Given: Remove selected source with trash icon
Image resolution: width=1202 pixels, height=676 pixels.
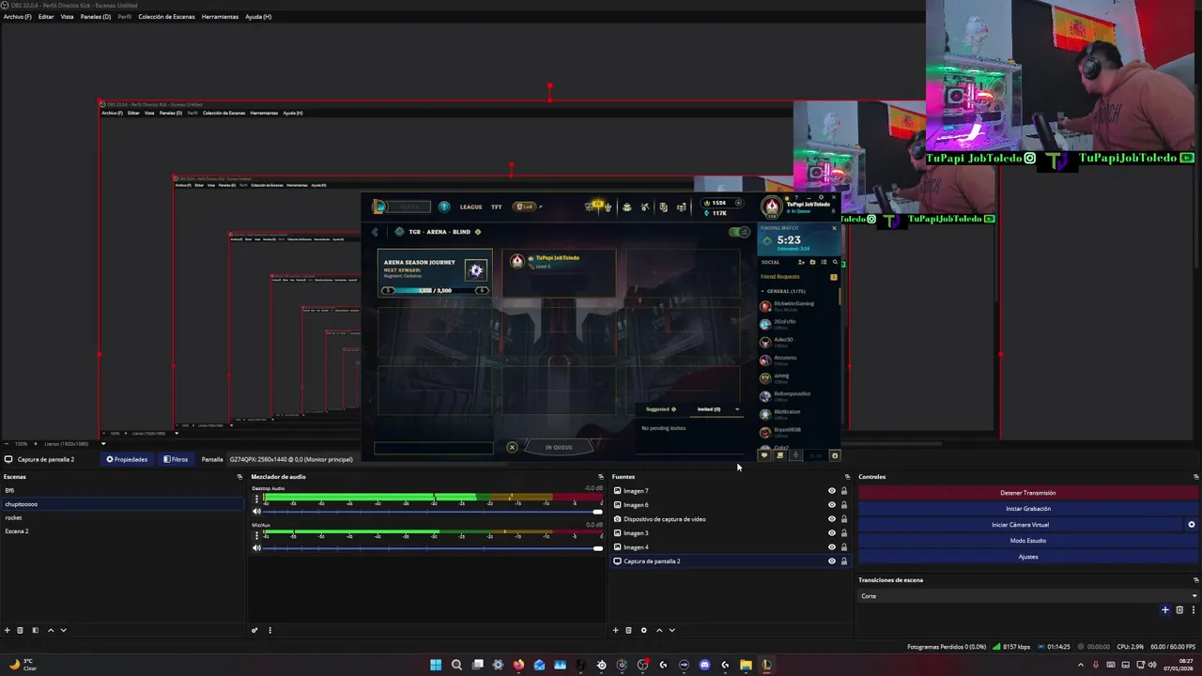Looking at the screenshot, I should click(x=628, y=630).
